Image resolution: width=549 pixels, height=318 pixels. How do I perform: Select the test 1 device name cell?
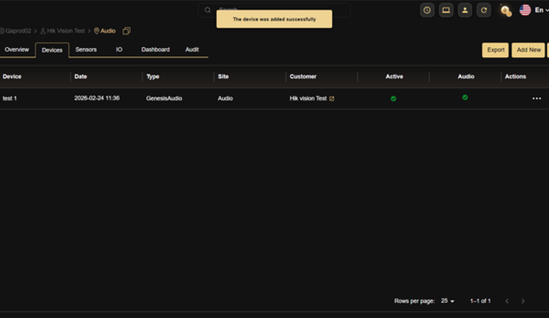10,98
